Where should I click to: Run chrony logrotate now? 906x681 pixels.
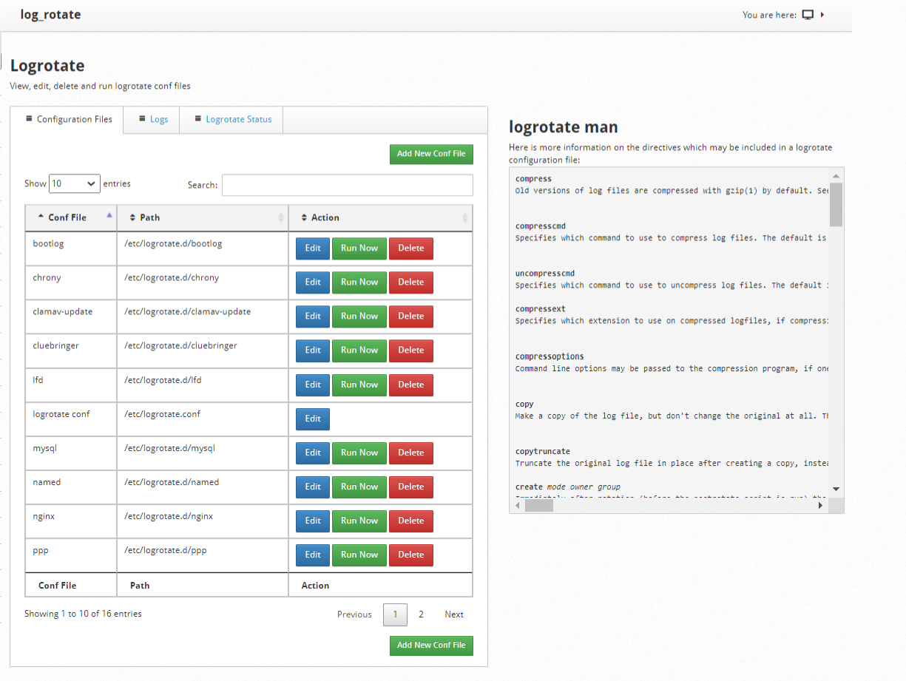click(x=359, y=282)
